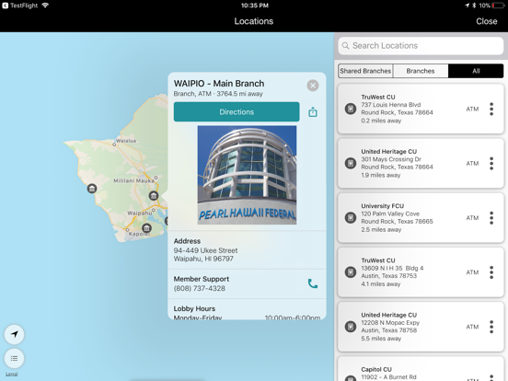Tap the Locations title in header
Screen dimensions: 508x381
click(254, 21)
